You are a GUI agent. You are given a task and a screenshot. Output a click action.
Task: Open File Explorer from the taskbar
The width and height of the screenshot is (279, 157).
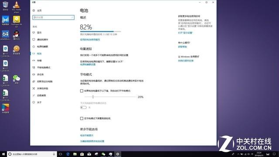[75, 154]
